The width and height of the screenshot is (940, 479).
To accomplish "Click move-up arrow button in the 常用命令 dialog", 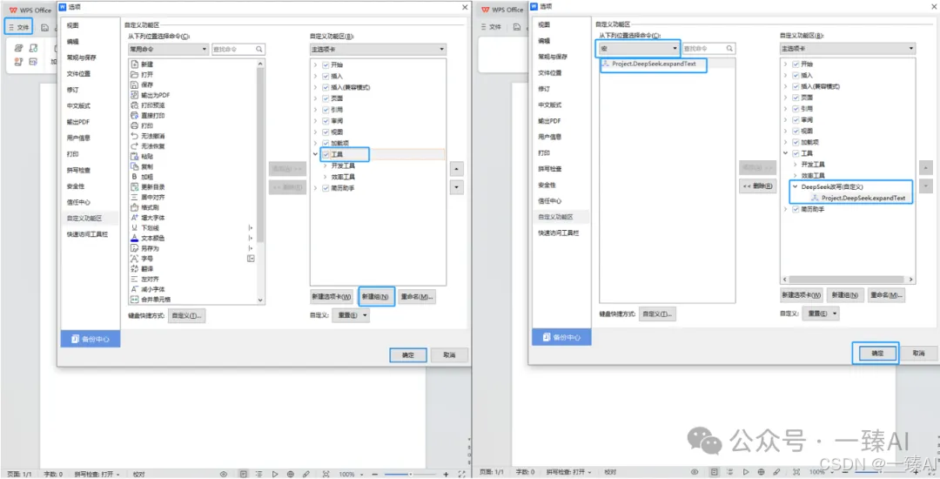I will click(457, 170).
